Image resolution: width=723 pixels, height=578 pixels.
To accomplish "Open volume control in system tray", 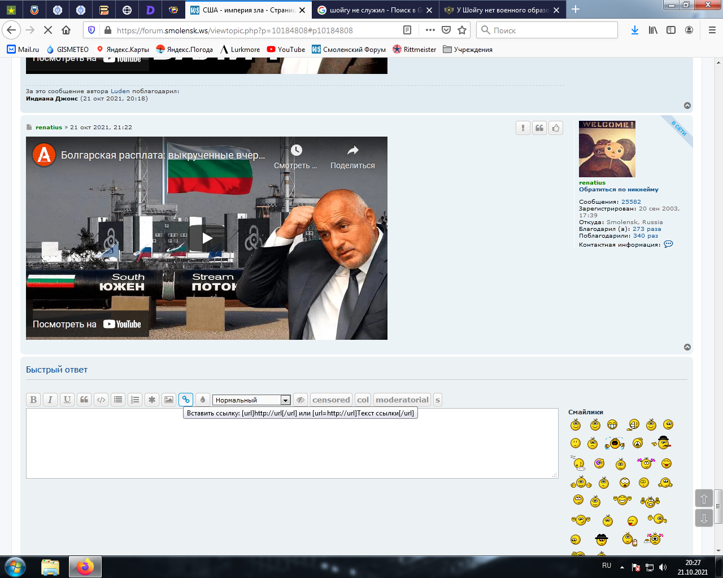I will (x=663, y=567).
